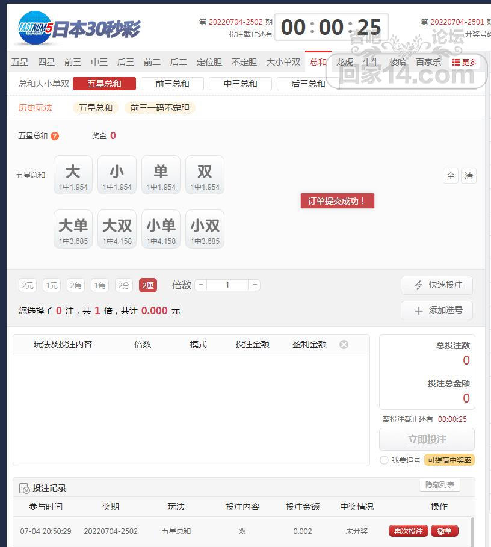Open the 不定胆 tab
Image resolution: width=491 pixels, height=547 pixels.
pos(244,62)
